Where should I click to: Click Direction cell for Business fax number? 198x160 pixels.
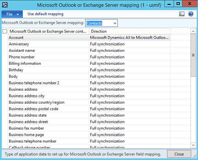130,128
